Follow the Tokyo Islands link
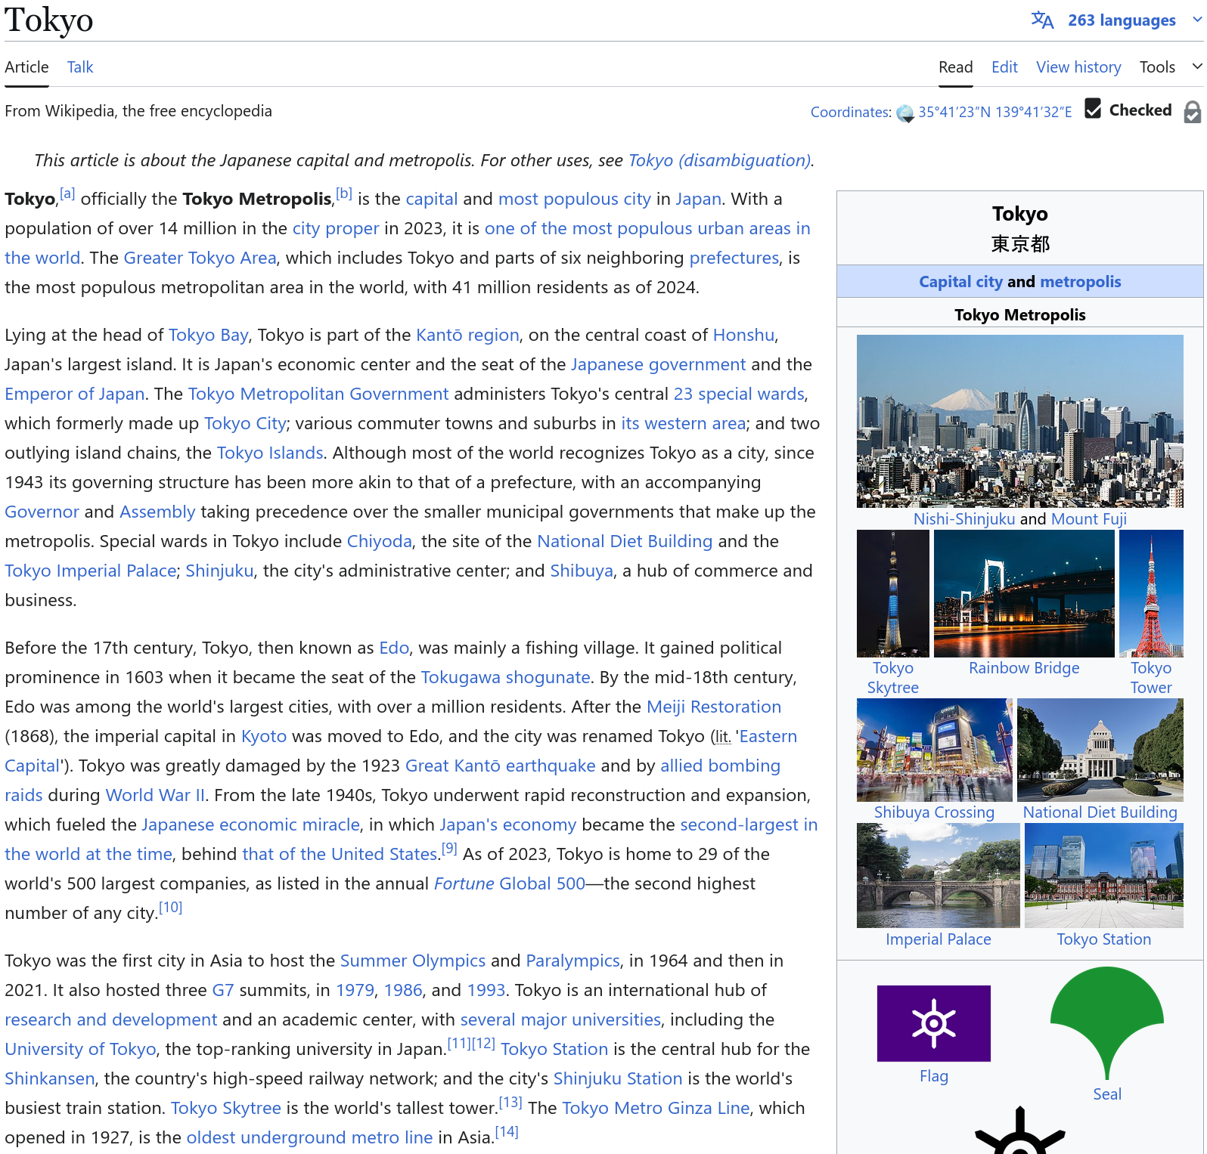The image size is (1207, 1154). pos(270,453)
